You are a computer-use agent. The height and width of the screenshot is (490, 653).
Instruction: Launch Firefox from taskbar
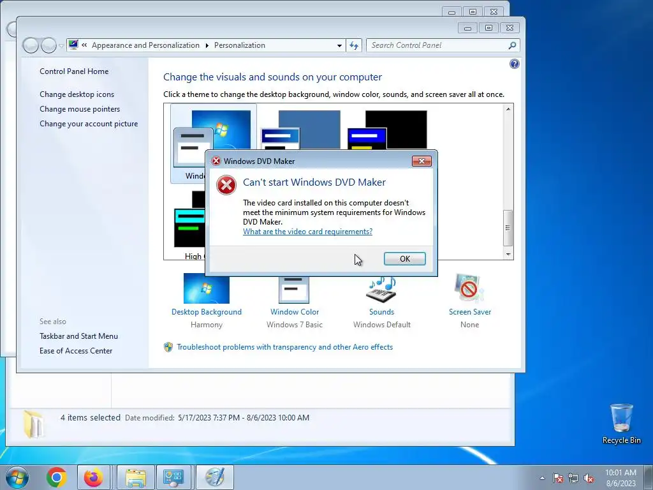click(93, 477)
